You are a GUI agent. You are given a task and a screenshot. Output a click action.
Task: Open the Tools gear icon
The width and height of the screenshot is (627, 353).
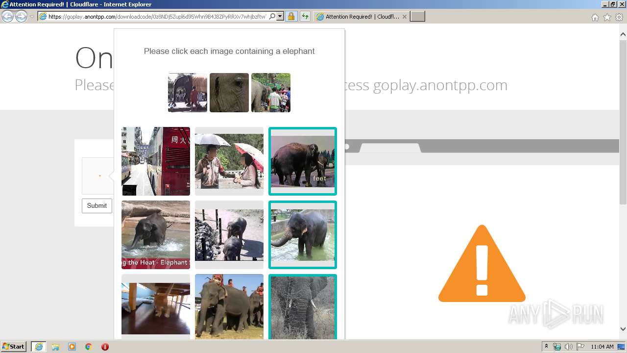619,17
